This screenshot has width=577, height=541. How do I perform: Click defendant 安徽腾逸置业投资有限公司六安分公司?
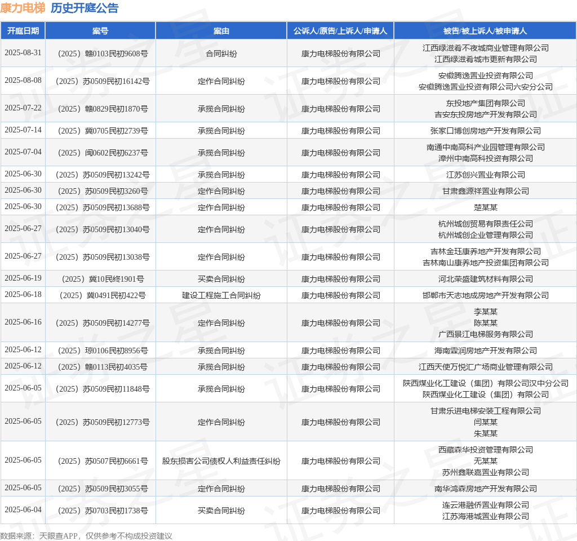pyautogui.click(x=485, y=87)
